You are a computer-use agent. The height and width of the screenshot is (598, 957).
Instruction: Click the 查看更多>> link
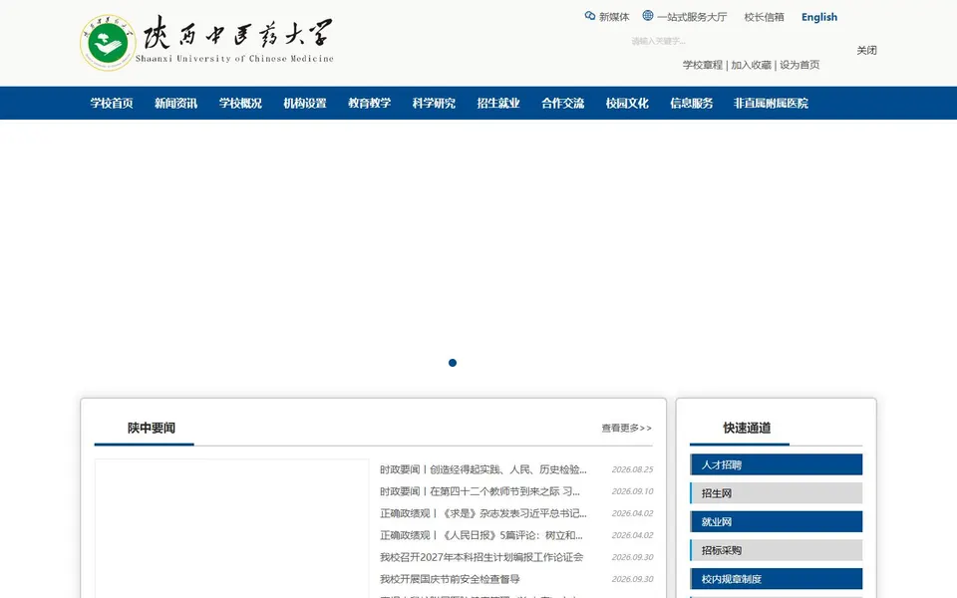click(627, 428)
